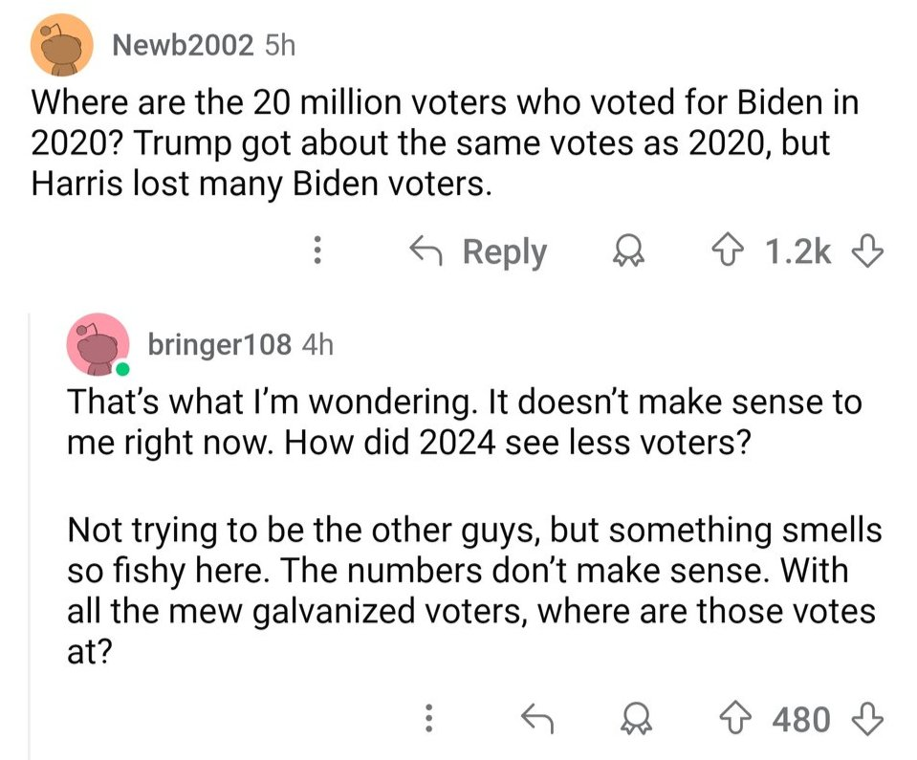Award bringer108's reply

pyautogui.click(x=631, y=716)
